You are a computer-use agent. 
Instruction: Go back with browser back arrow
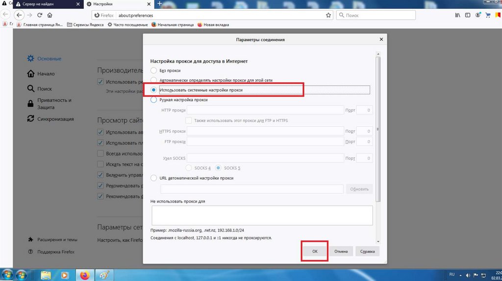pyautogui.click(x=19, y=15)
